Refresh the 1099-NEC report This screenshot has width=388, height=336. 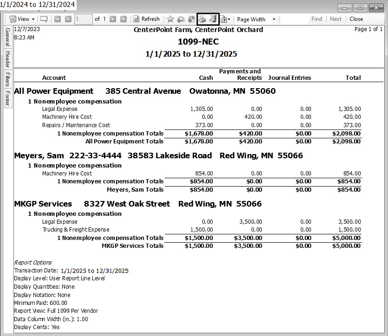click(146, 19)
